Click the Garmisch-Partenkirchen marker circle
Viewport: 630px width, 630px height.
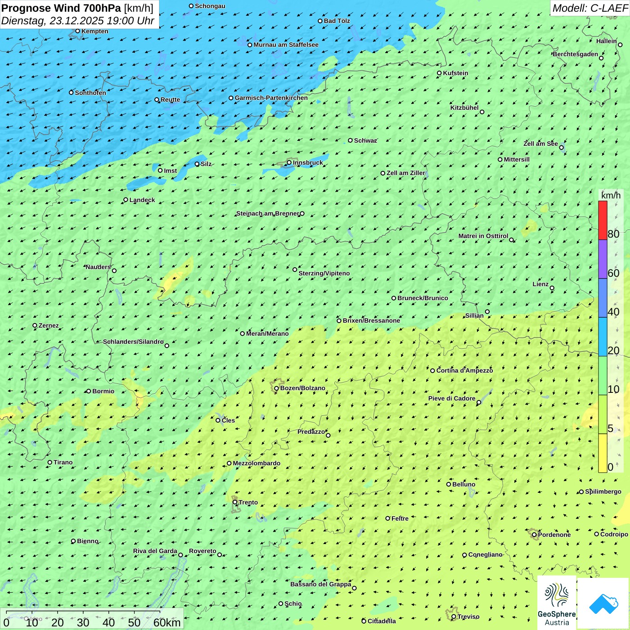[x=231, y=98]
